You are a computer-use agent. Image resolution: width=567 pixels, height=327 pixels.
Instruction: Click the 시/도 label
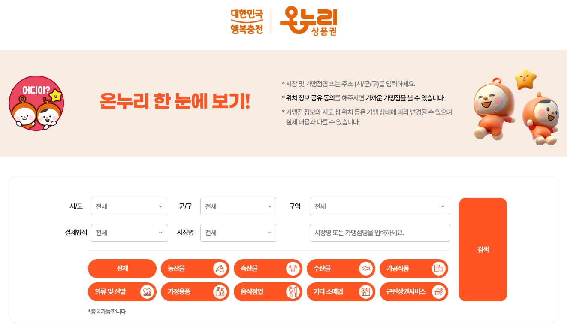click(76, 206)
